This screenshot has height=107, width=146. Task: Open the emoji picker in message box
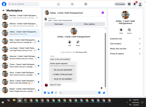coord(99,93)
